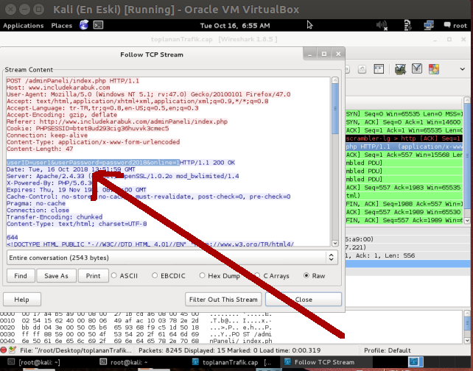
Task: Select the C Arrays display format
Action: pos(272,276)
